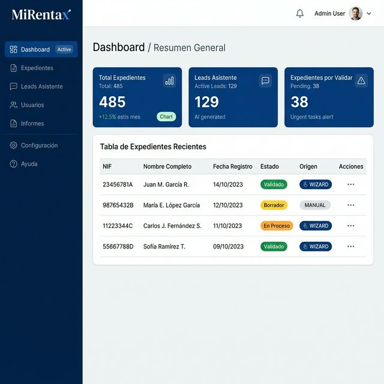Click the '+12.5% estis mes' text

click(x=119, y=117)
